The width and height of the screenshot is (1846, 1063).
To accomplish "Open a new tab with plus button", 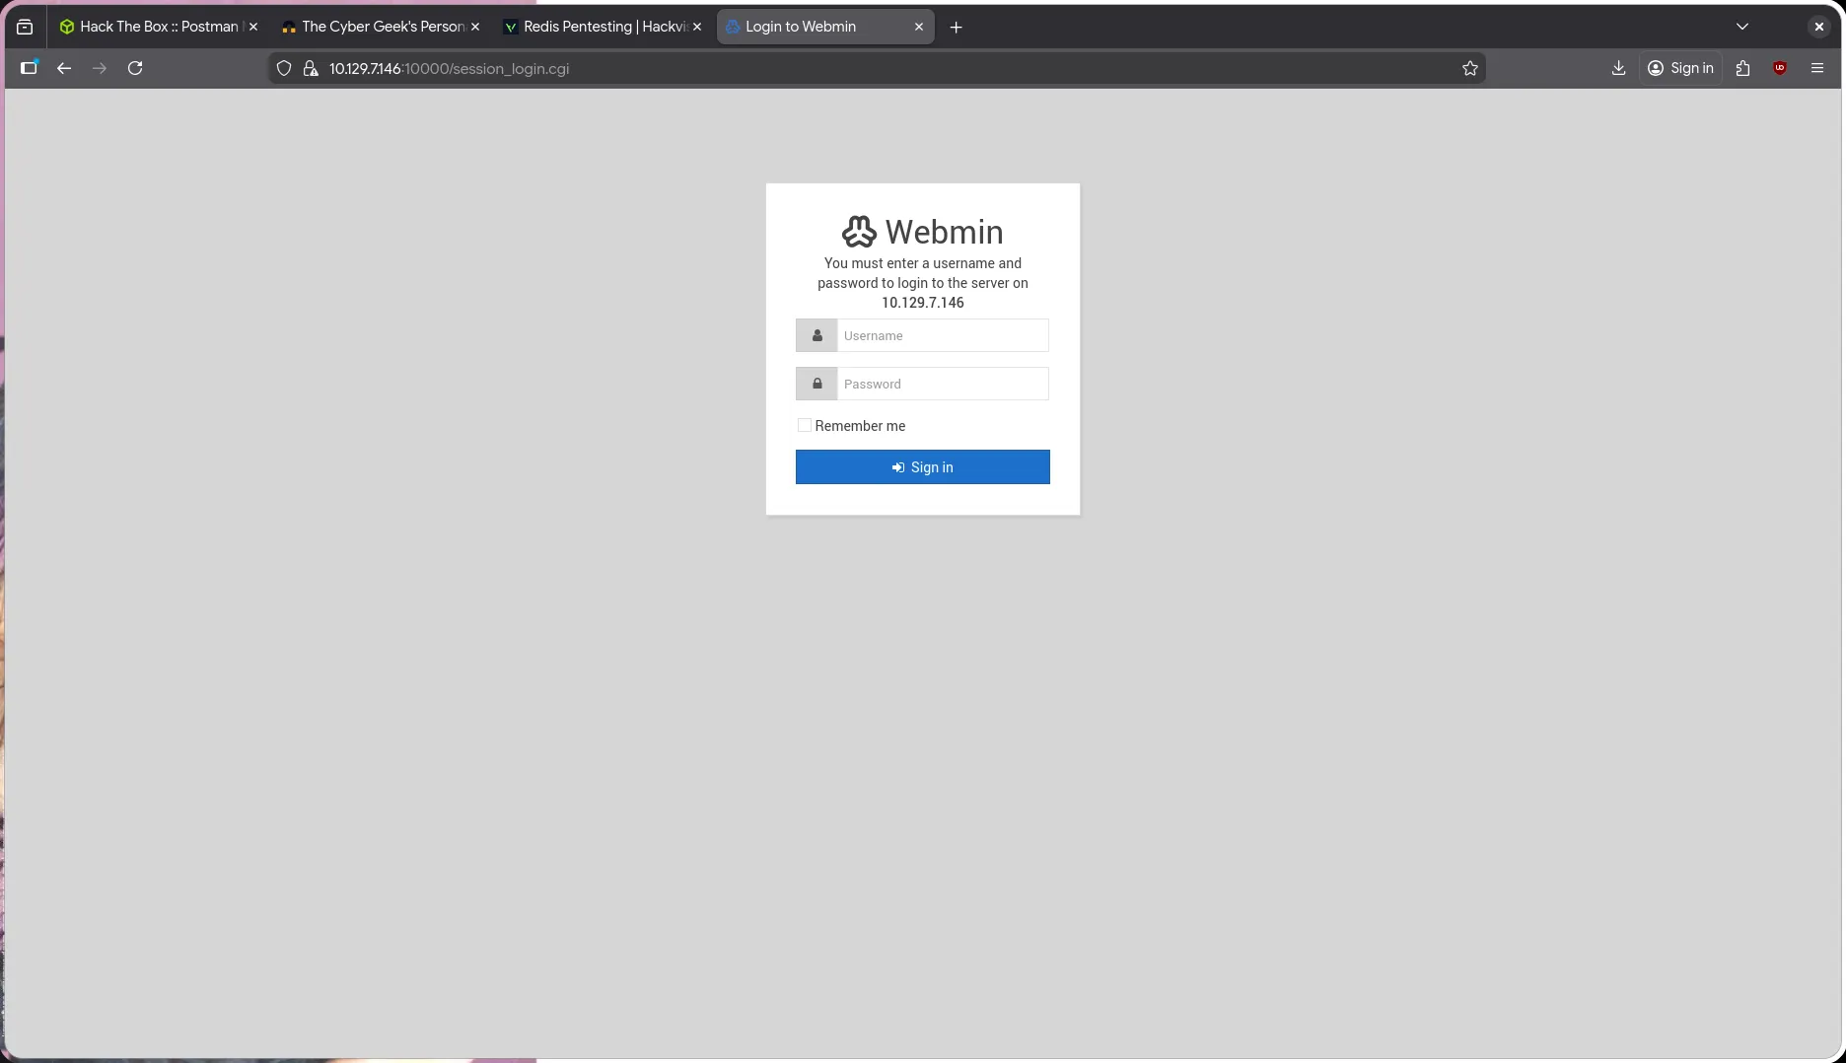I will coord(955,27).
